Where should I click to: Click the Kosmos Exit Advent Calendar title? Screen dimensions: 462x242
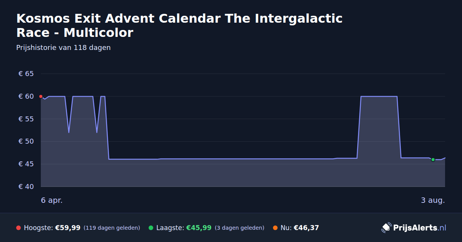pyautogui.click(x=179, y=25)
